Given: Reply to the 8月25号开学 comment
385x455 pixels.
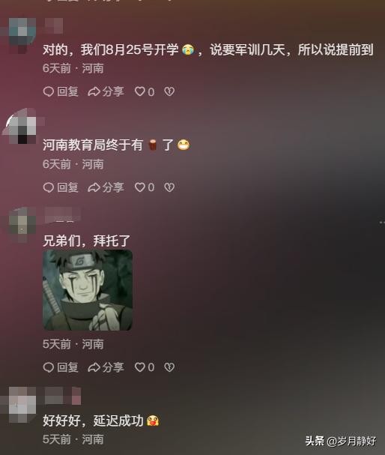Looking at the screenshot, I should [61, 91].
